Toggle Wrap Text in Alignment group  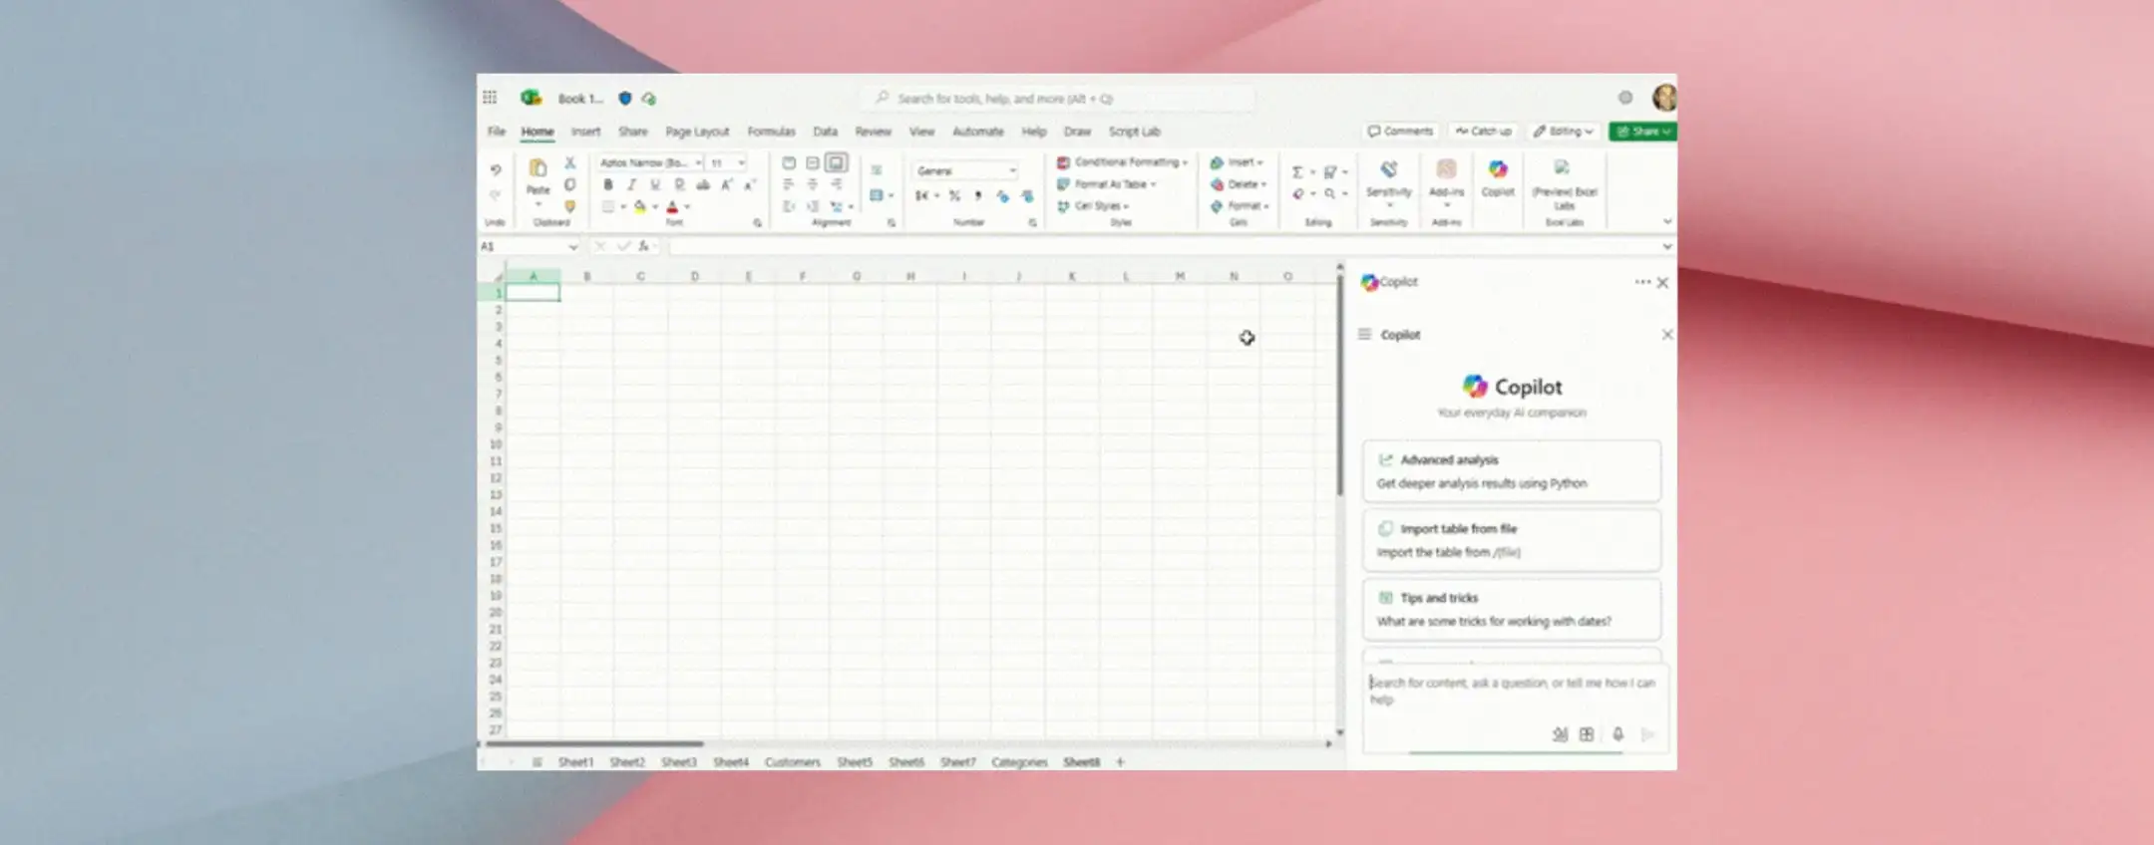[877, 170]
